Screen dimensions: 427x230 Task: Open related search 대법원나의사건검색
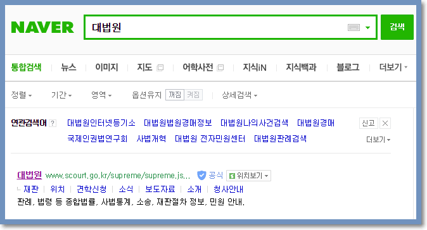[x=254, y=123]
